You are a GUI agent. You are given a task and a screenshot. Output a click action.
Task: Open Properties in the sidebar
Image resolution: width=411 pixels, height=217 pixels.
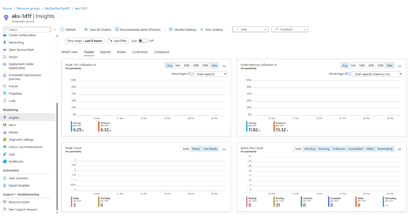15,93
